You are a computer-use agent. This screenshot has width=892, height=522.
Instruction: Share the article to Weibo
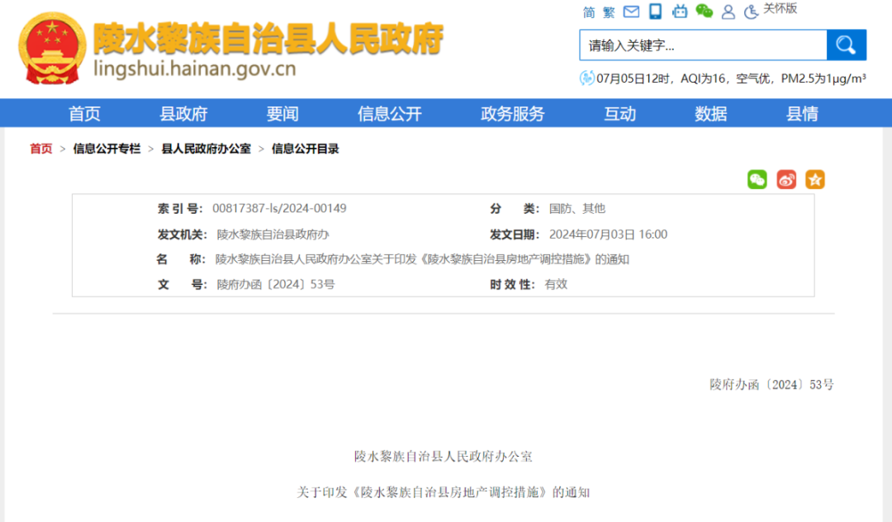point(785,178)
